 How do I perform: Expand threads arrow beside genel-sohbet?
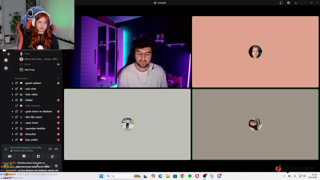click(12, 83)
